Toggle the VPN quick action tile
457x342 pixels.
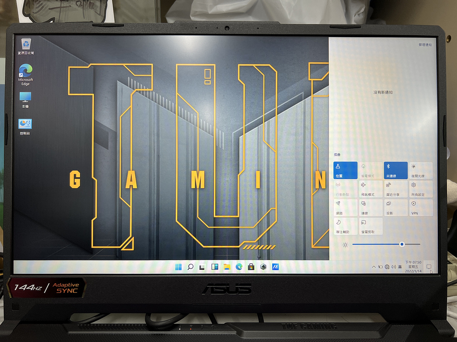421,208
